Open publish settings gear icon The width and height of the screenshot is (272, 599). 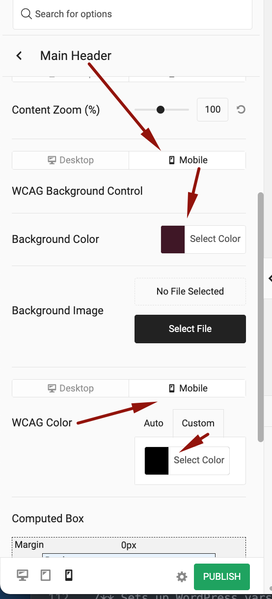click(x=182, y=577)
